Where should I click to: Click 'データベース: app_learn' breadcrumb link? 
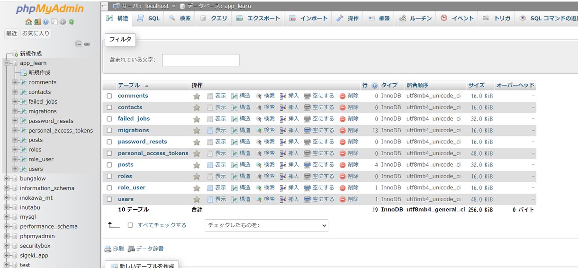point(219,6)
